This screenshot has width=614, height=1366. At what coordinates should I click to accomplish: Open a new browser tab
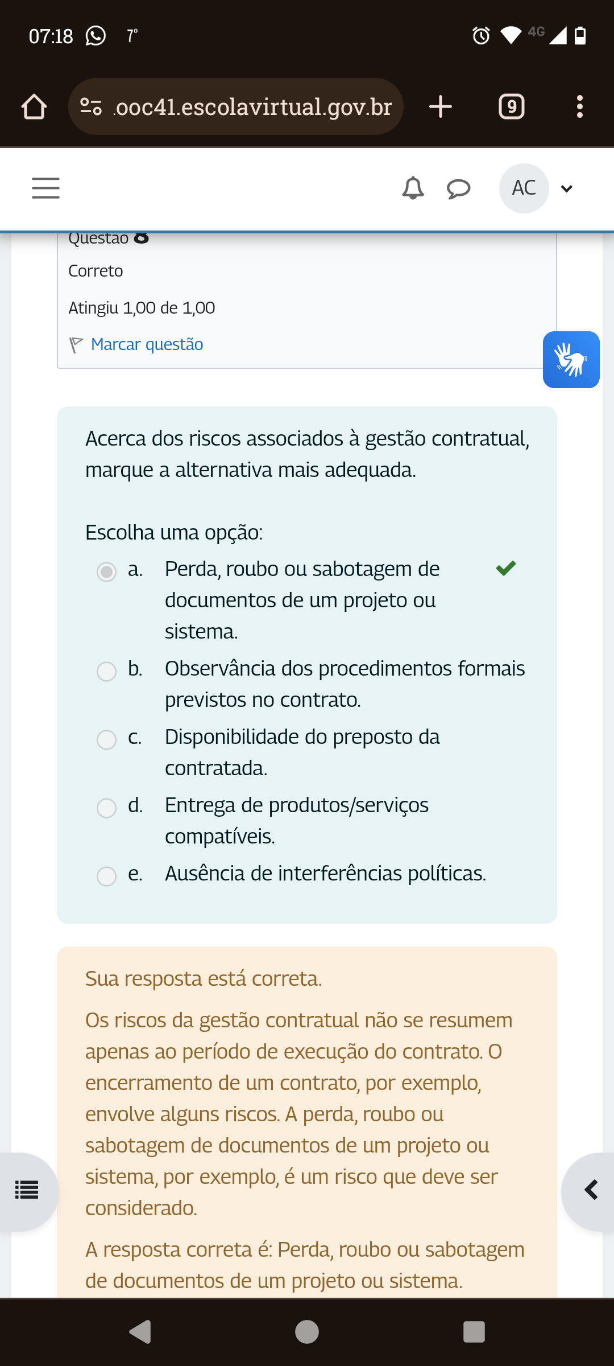pyautogui.click(x=441, y=107)
